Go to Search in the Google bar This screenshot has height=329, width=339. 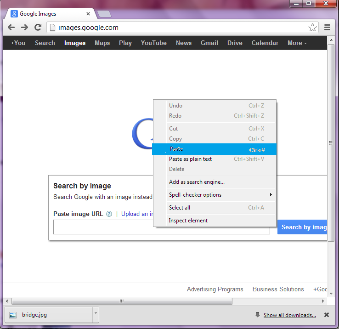tap(45, 43)
